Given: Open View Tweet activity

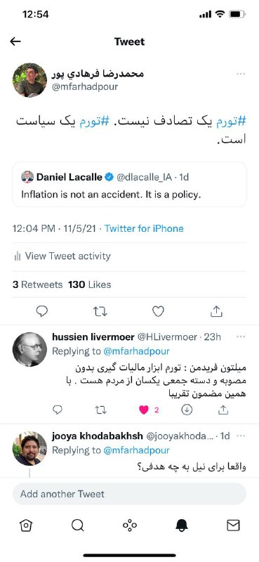Looking at the screenshot, I should pos(62,256).
